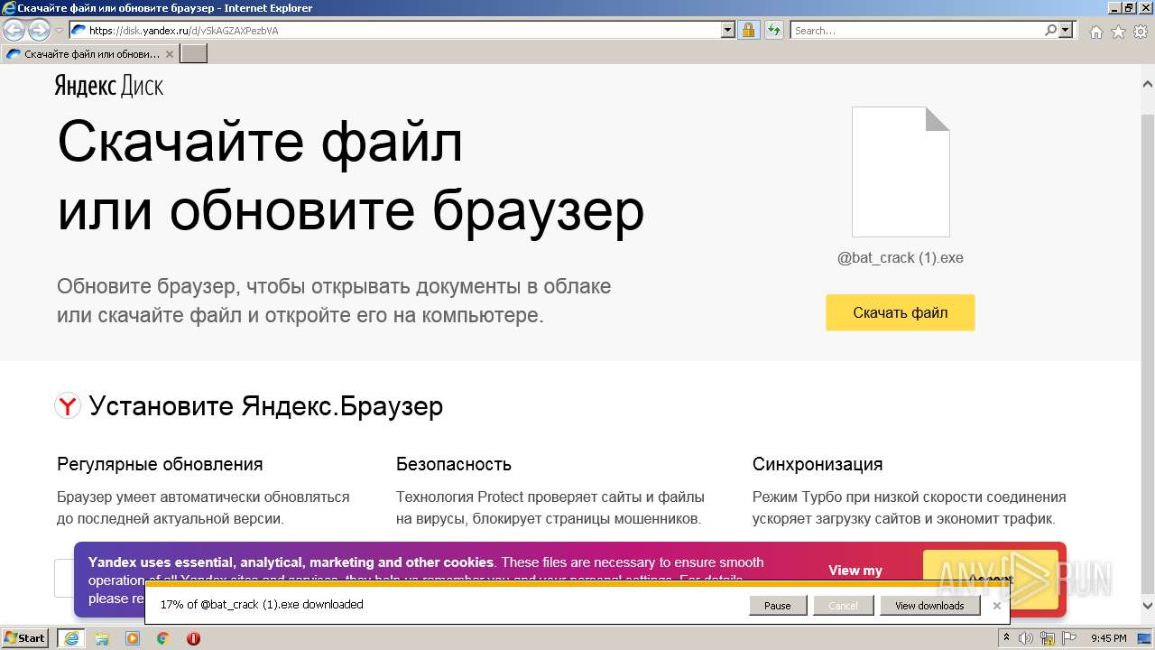Click the Установите Яндекс.Браузер heading
Image resolution: width=1155 pixels, height=650 pixels.
coord(266,406)
